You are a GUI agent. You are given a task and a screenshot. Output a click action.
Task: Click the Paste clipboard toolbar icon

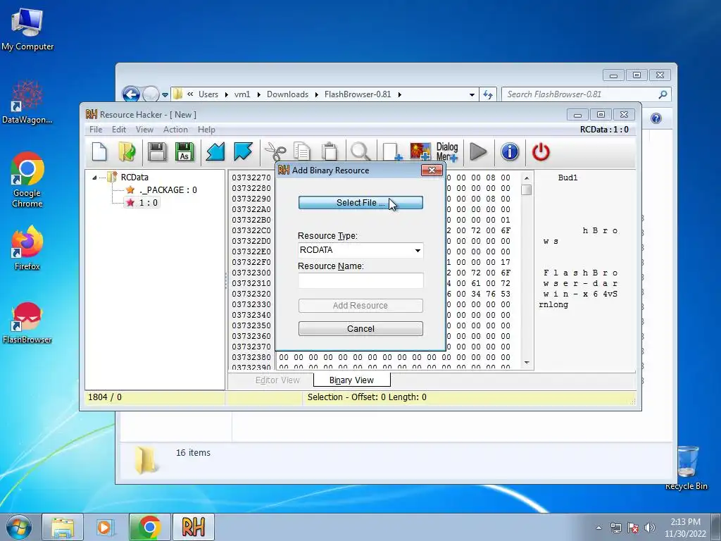tap(330, 152)
